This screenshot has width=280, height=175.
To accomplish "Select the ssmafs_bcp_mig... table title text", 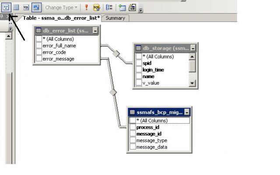I will pyautogui.click(x=160, y=112).
